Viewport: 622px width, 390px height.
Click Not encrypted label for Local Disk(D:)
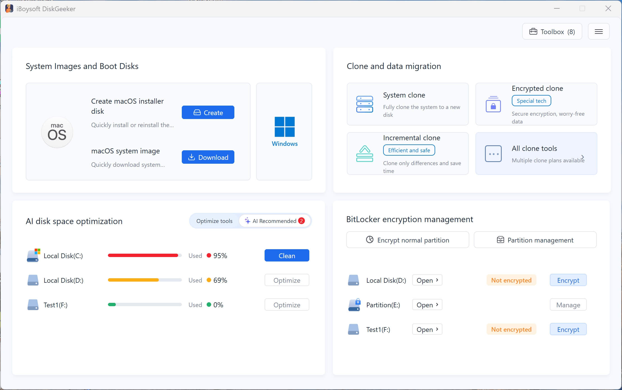tap(511, 280)
